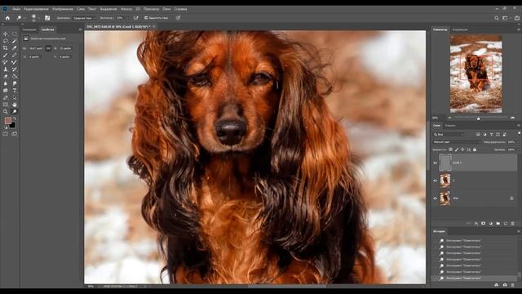The width and height of the screenshot is (522, 294).
Task: Select the Clone Stamp tool
Action: 6,69
